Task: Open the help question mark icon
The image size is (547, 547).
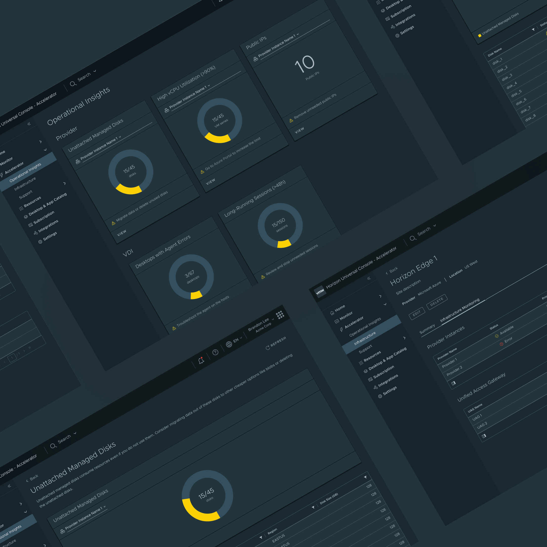Action: coord(216,352)
